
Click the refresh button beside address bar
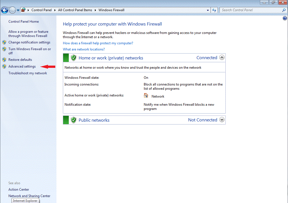(x=214, y=10)
